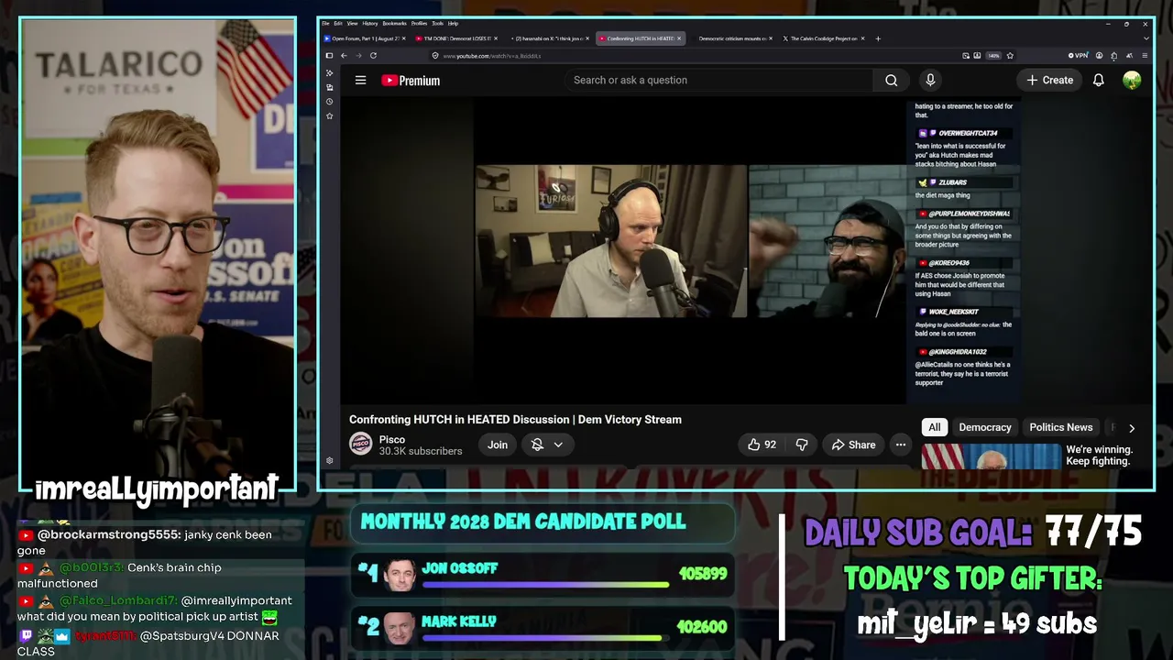1173x660 pixels.
Task: Open the browser sidebar panel toggle
Action: [329, 56]
